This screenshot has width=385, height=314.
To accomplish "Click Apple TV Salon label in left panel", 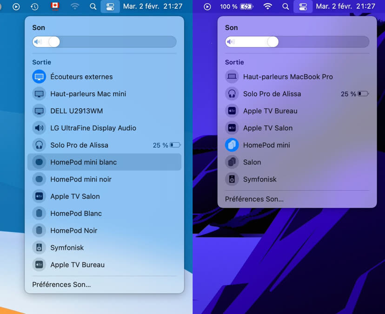I will (75, 196).
